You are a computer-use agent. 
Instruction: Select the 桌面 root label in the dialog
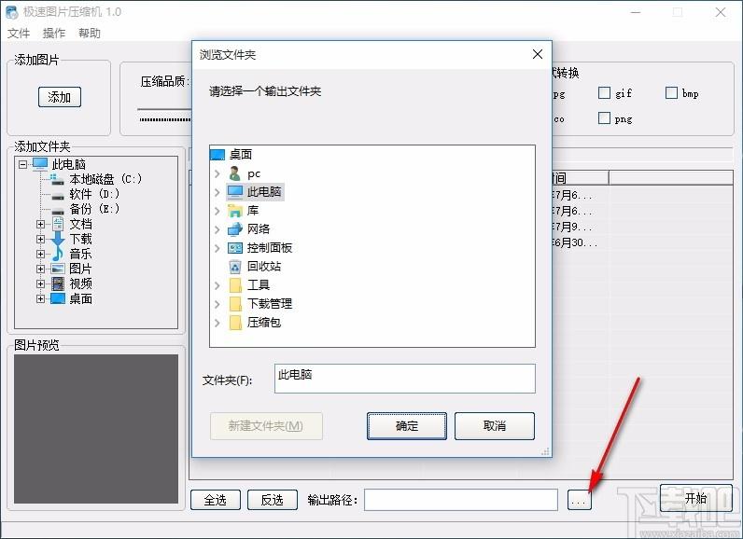[x=241, y=155]
